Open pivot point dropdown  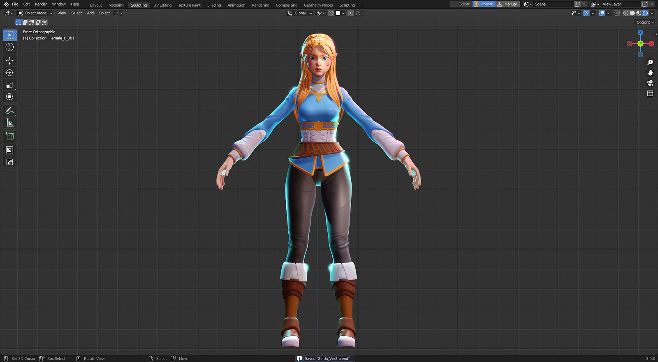pyautogui.click(x=320, y=13)
